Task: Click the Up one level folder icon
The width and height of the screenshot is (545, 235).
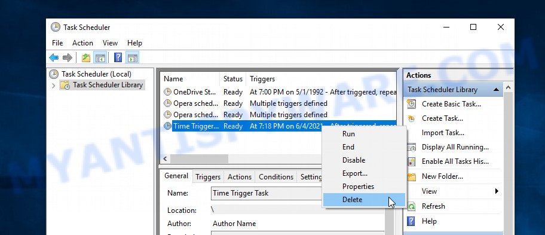Action: [x=86, y=58]
